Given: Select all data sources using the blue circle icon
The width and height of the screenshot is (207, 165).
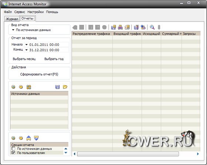Looking at the screenshot, I should pos(13,87).
